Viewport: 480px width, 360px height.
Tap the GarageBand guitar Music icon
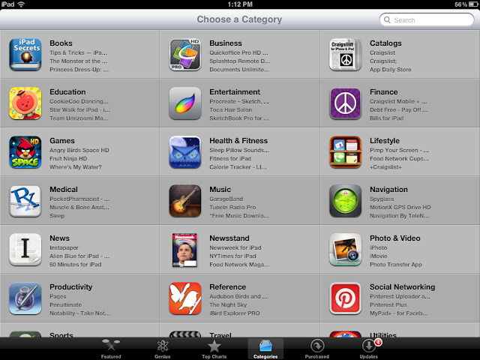point(185,201)
